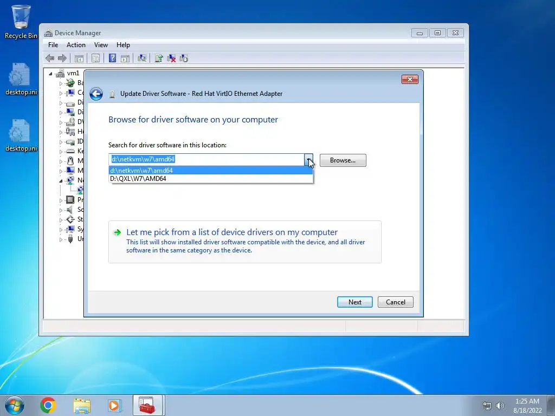
Task: Choose D:\QXL\W7\AMD64 from dropdown list
Action: 211,179
